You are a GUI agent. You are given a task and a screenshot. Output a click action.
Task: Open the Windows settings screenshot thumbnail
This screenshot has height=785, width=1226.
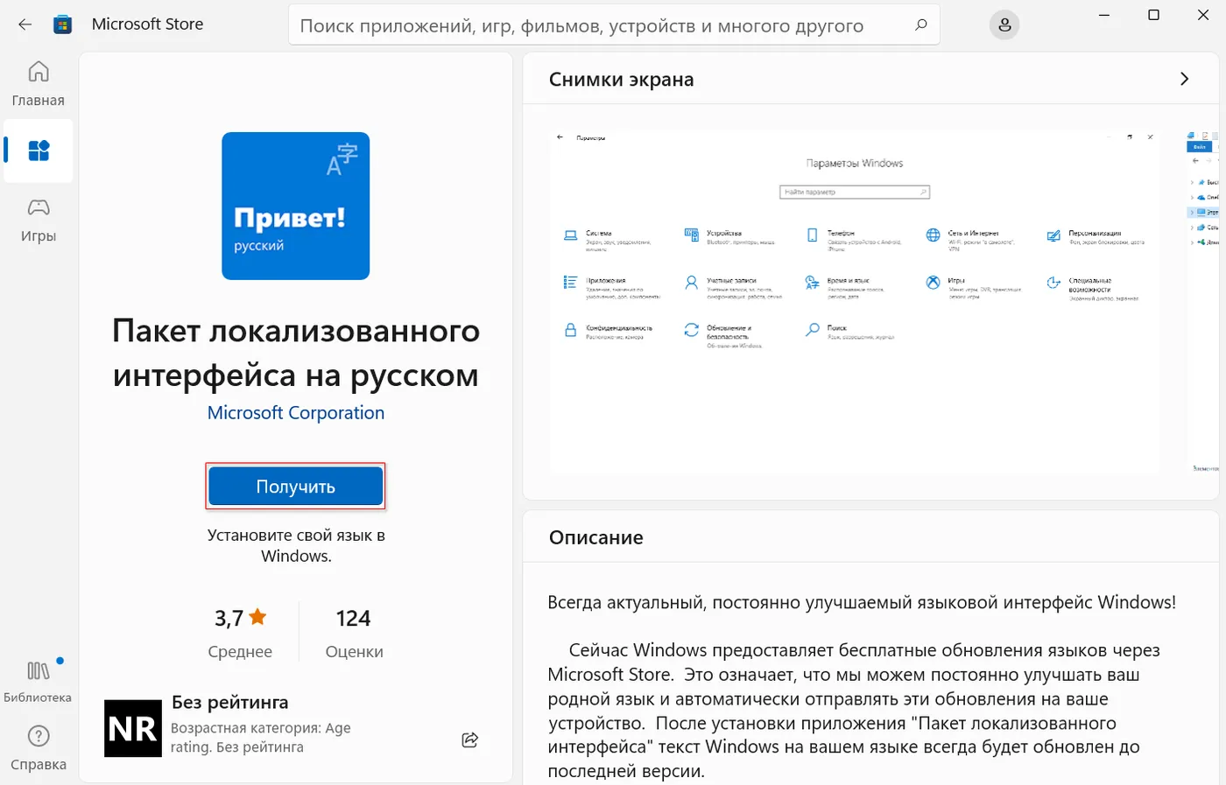854,302
